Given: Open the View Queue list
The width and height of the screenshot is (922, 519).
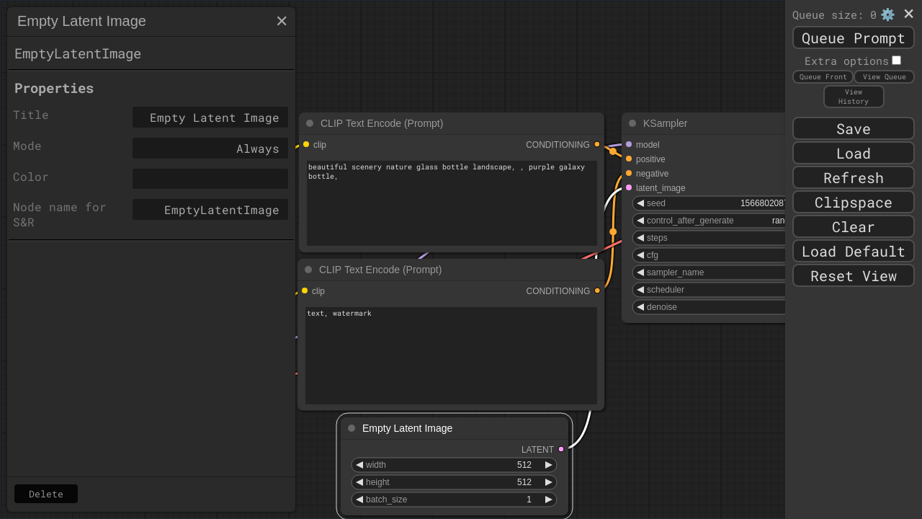Looking at the screenshot, I should pyautogui.click(x=884, y=77).
